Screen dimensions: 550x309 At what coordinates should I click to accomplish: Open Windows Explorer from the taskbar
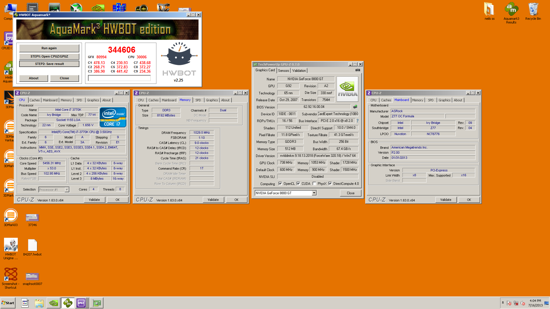[x=39, y=303]
